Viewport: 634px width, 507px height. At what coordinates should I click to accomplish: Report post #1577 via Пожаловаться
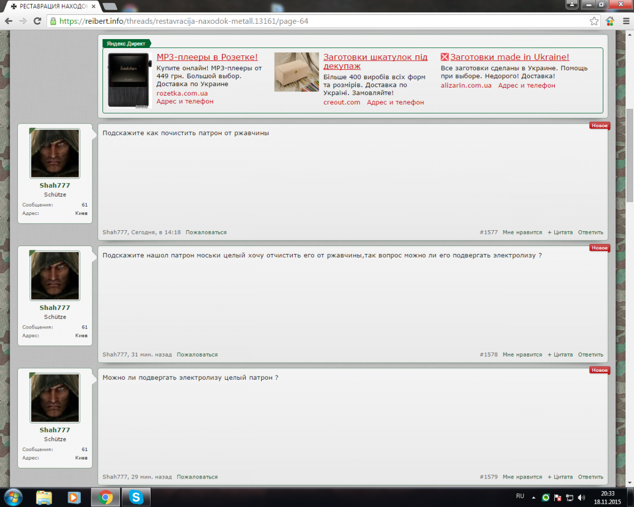206,232
